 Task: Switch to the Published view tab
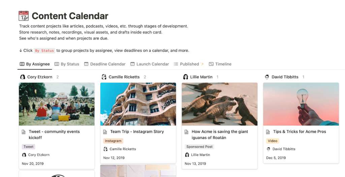(x=189, y=64)
